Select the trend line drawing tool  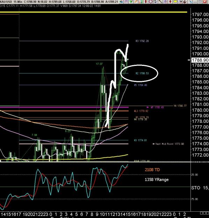tap(160, 2)
